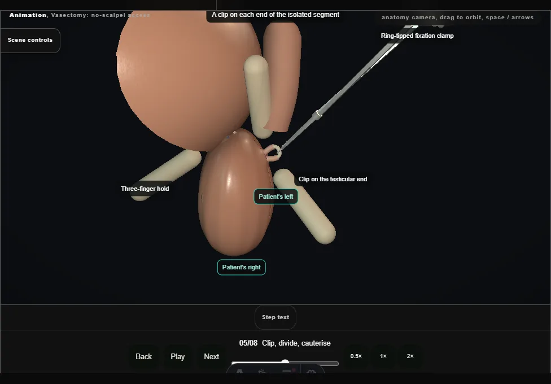Click the anatomy camera hint text
This screenshot has width=551, height=384.
(x=457, y=18)
